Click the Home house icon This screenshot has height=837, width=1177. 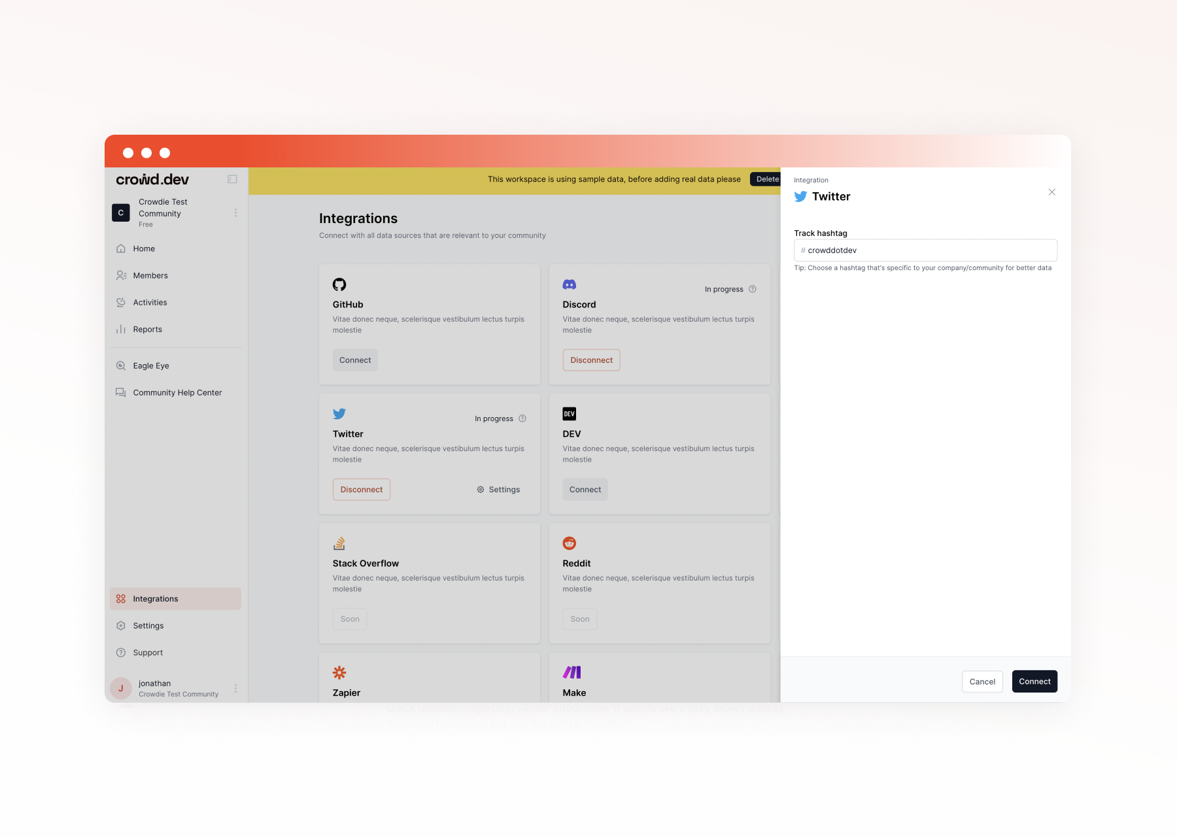point(121,248)
